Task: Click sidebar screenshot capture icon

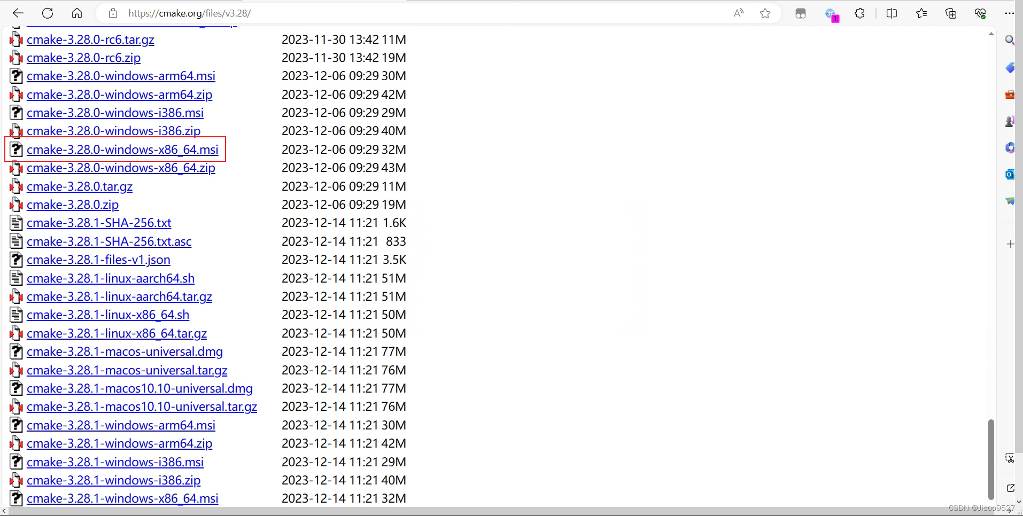Action: (x=1010, y=458)
